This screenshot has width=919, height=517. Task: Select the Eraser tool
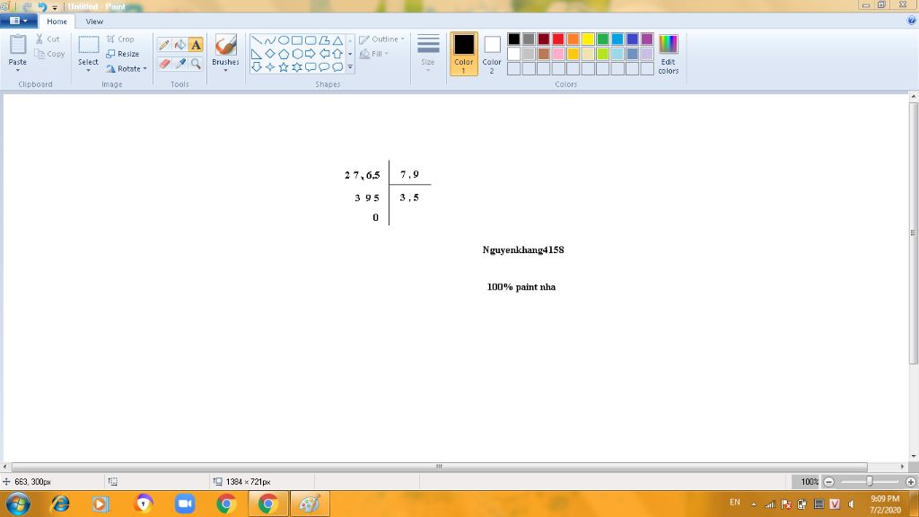(164, 64)
